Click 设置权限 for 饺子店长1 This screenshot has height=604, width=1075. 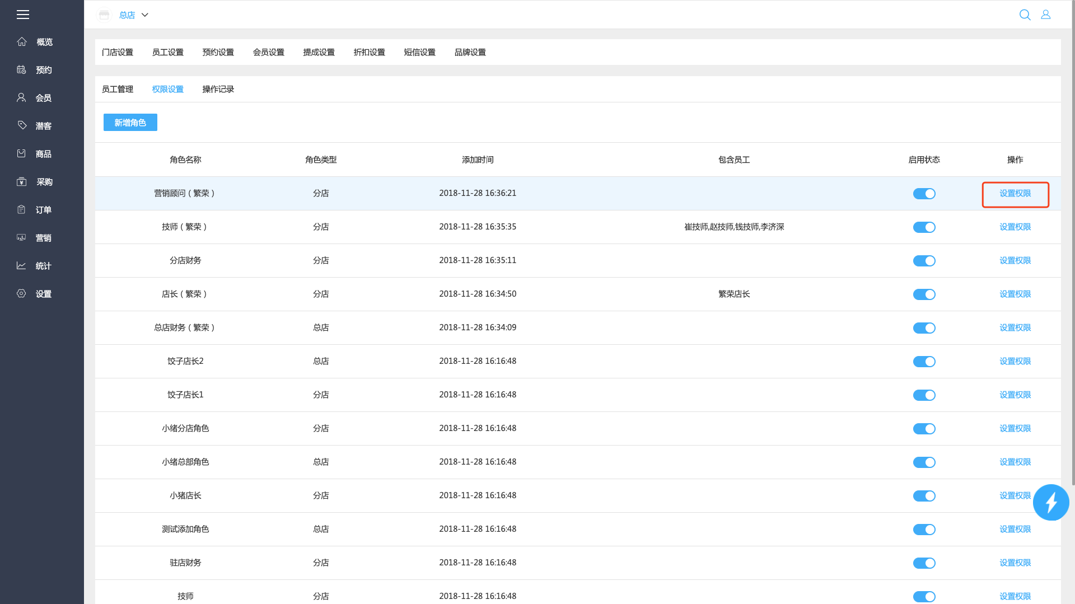click(x=1015, y=395)
